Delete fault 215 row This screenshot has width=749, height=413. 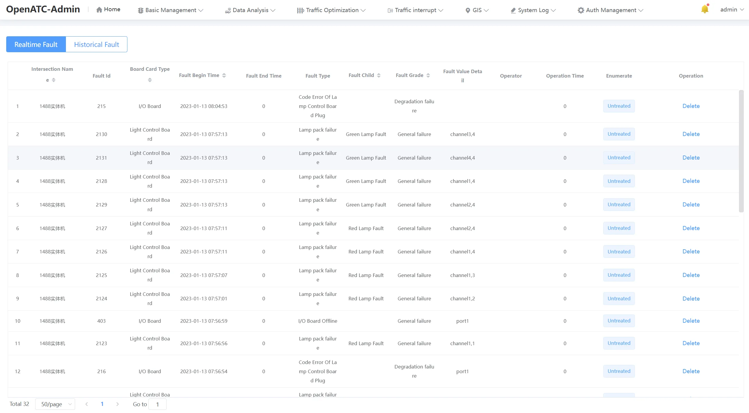(691, 106)
